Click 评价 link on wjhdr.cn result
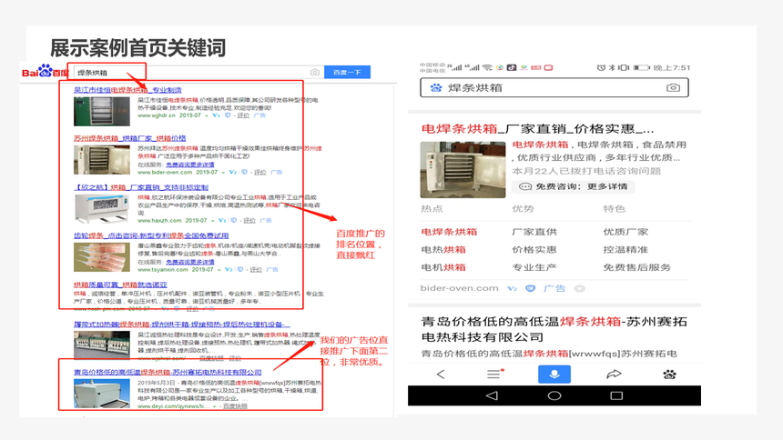The width and height of the screenshot is (783, 440). pos(243,115)
